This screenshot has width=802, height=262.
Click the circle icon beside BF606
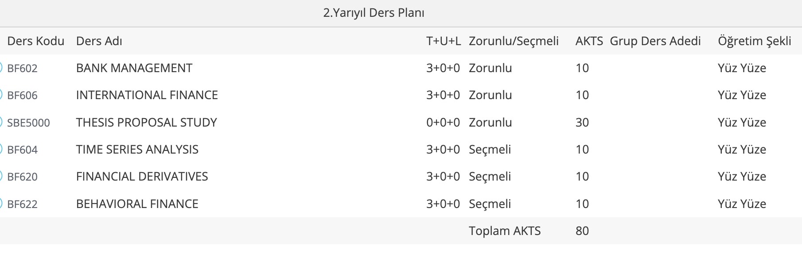tap(1, 95)
